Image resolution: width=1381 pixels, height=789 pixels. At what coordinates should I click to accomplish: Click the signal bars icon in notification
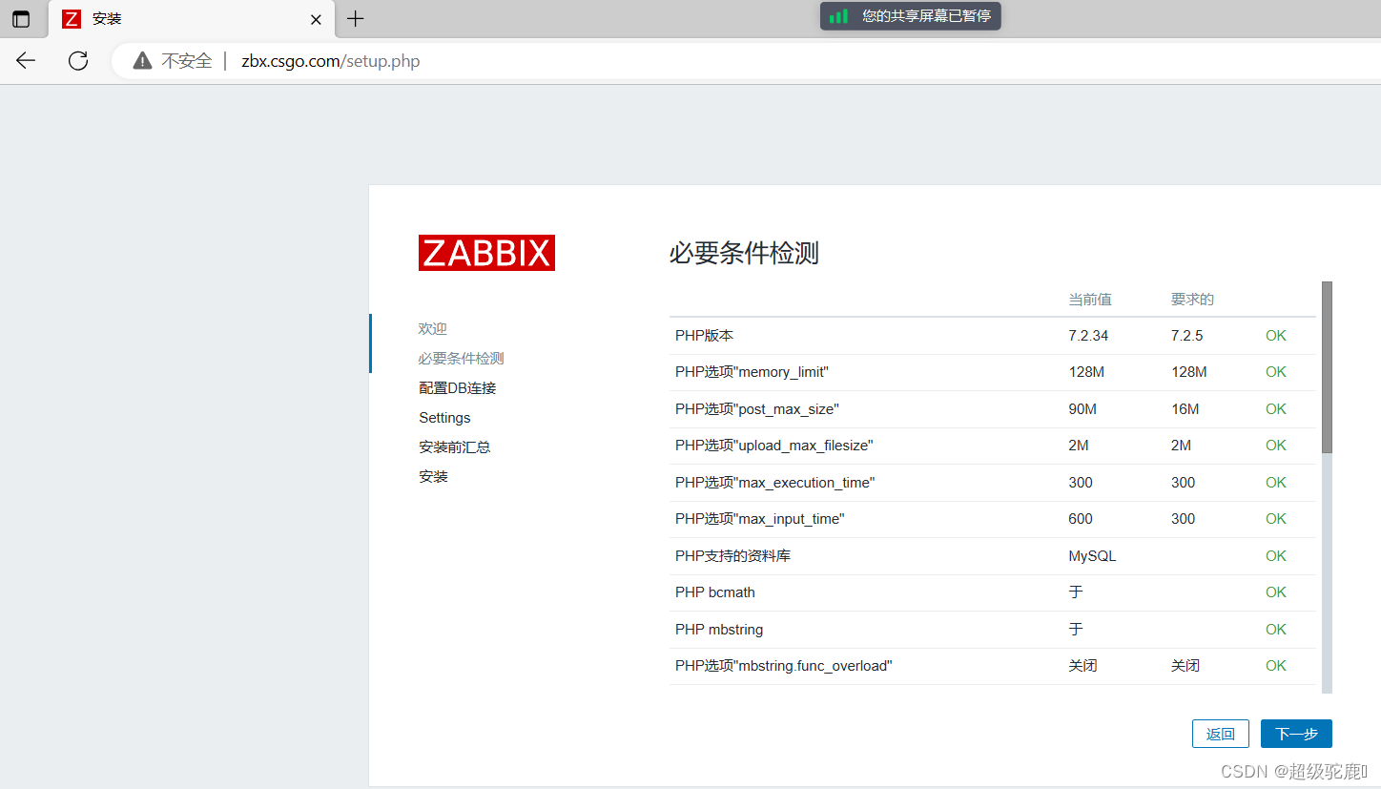(838, 16)
